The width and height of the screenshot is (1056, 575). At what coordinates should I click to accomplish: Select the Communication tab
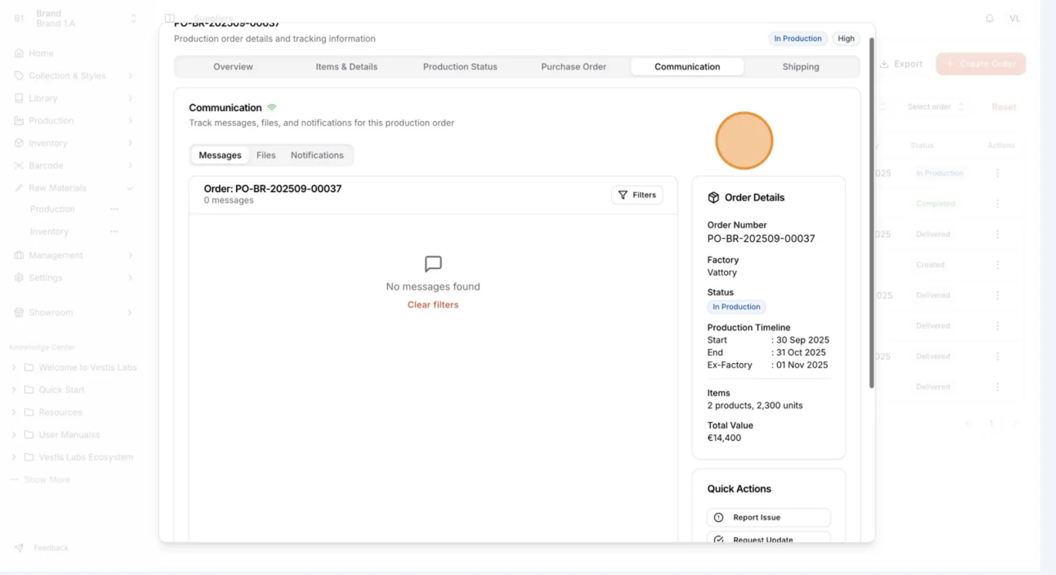pyautogui.click(x=687, y=66)
